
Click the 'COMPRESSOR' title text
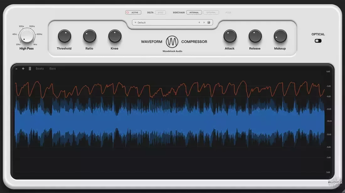[194, 42]
